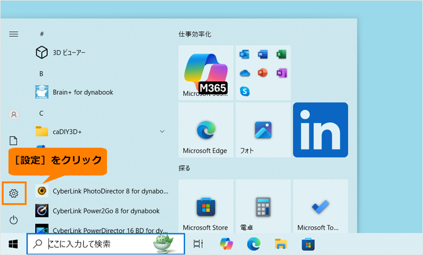Open the Microsoft 365 Copilot tile
The height and width of the screenshot is (255, 423).
pyautogui.click(x=206, y=72)
